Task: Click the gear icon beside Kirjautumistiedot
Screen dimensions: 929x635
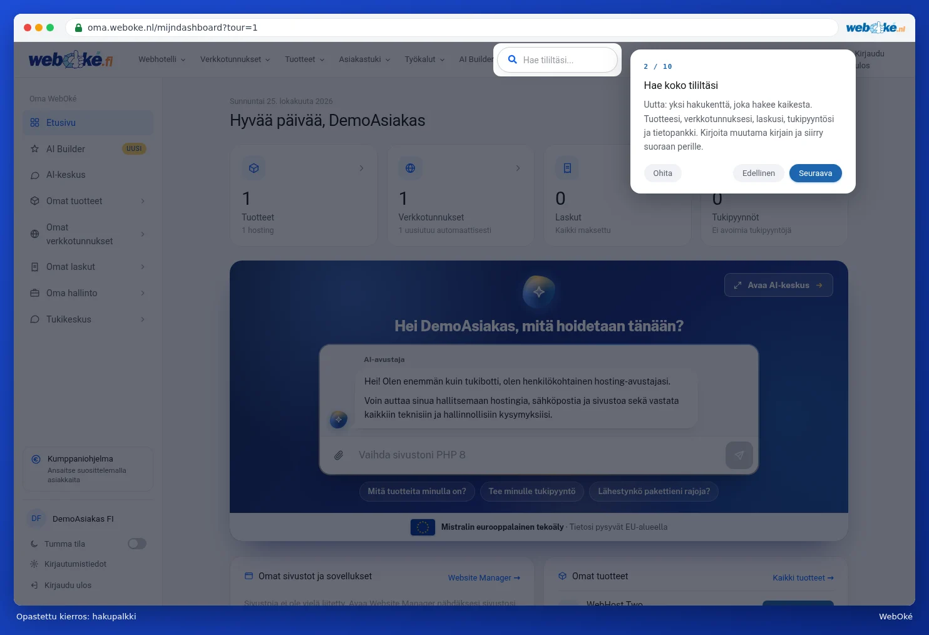Action: pos(34,564)
